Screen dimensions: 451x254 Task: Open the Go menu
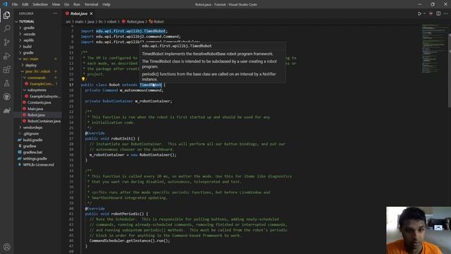(66, 4)
